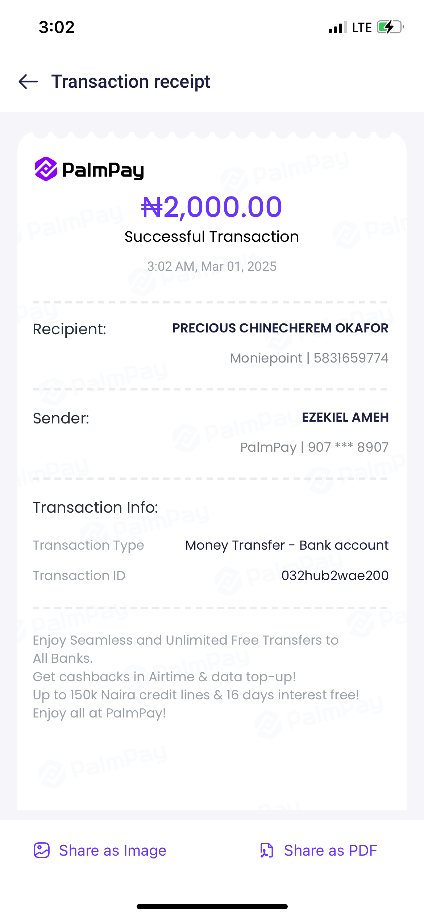The width and height of the screenshot is (424, 918).
Task: Tap the back arrow icon
Action: 28,82
